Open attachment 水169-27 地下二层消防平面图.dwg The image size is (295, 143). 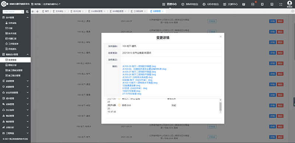139,72
